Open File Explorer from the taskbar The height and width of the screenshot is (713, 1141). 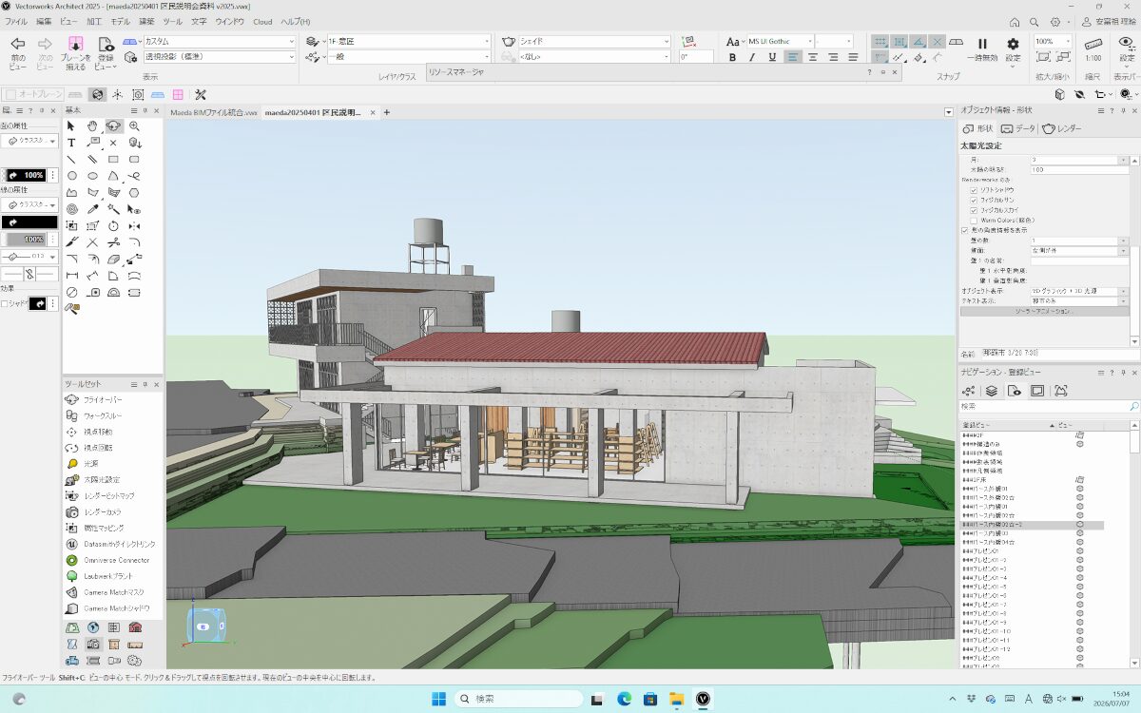tap(677, 699)
